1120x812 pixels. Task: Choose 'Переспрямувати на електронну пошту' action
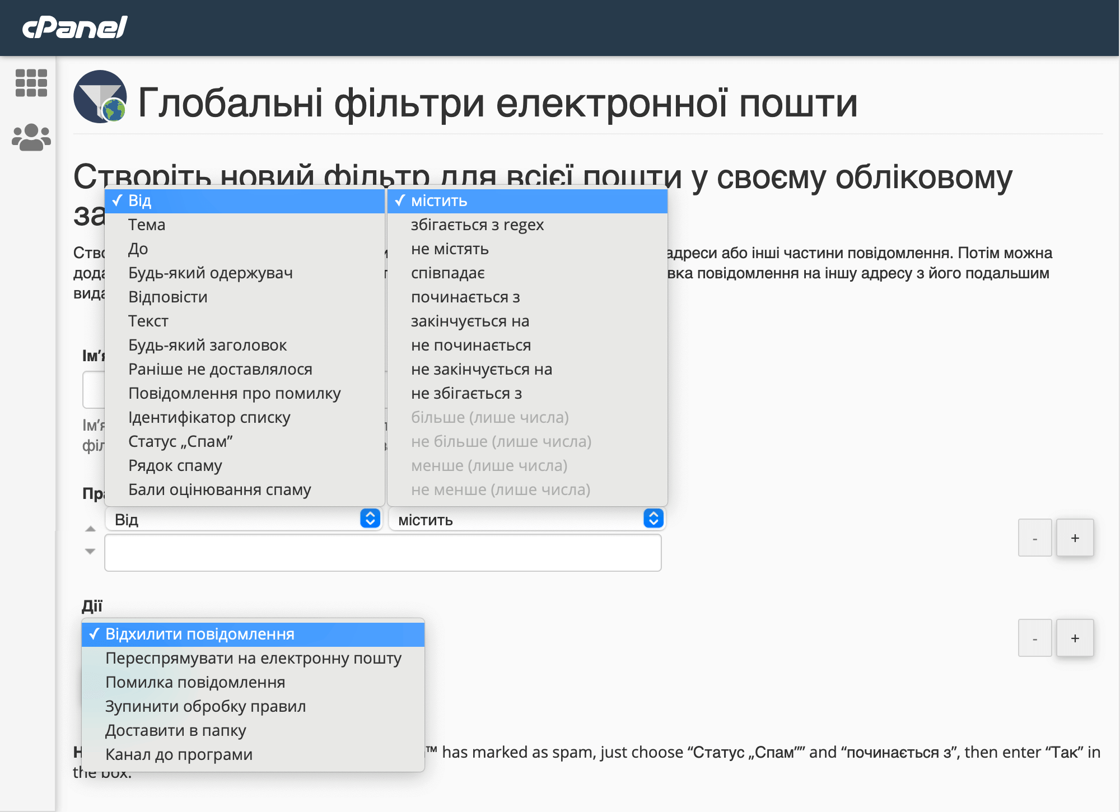point(253,658)
